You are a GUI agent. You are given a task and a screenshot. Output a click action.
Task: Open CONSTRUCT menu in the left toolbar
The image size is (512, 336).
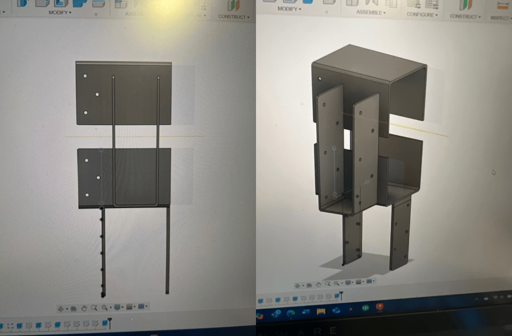pyautogui.click(x=233, y=17)
